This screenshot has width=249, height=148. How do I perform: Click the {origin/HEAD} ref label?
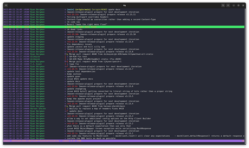click(99, 10)
